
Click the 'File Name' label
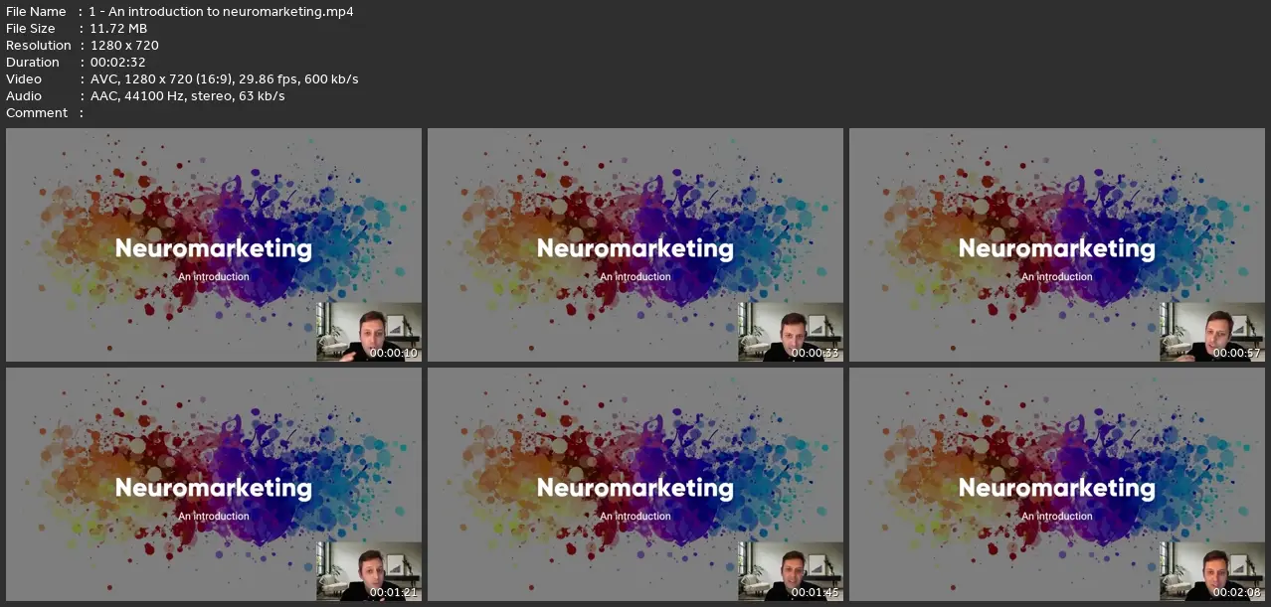(x=36, y=12)
